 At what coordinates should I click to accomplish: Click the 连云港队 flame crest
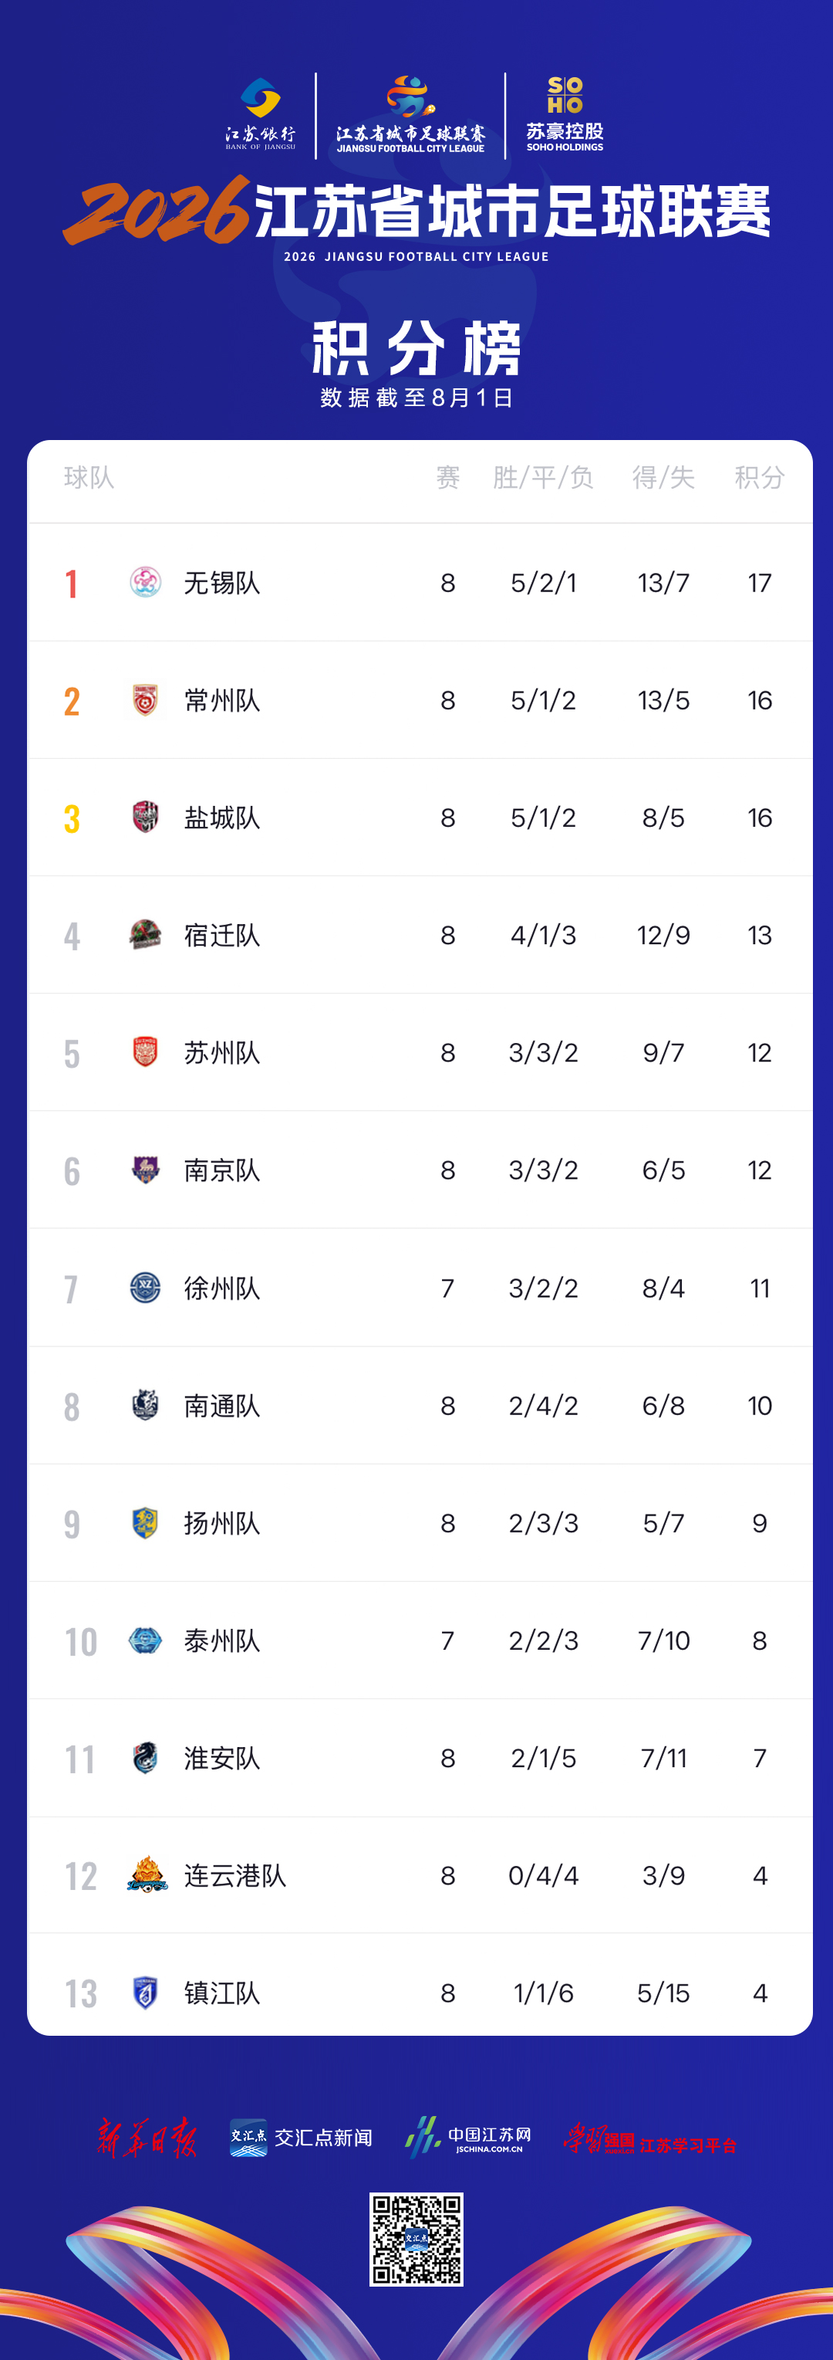pos(147,1874)
